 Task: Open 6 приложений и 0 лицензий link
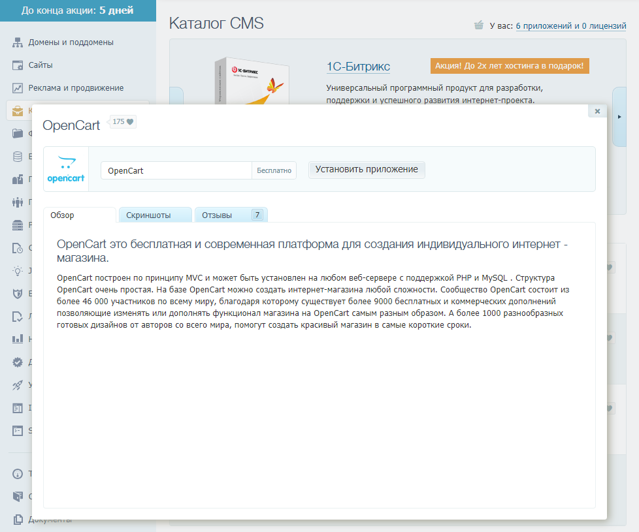(x=571, y=25)
